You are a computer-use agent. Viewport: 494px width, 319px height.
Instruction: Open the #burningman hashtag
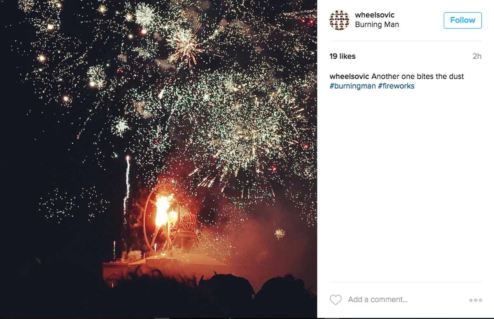tap(352, 86)
